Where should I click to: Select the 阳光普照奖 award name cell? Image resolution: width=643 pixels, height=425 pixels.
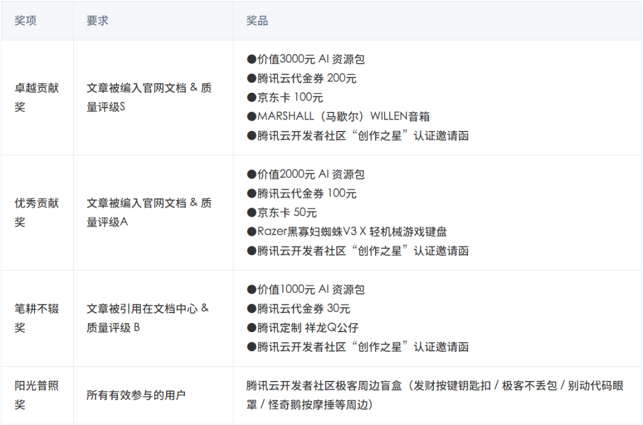pos(37,395)
